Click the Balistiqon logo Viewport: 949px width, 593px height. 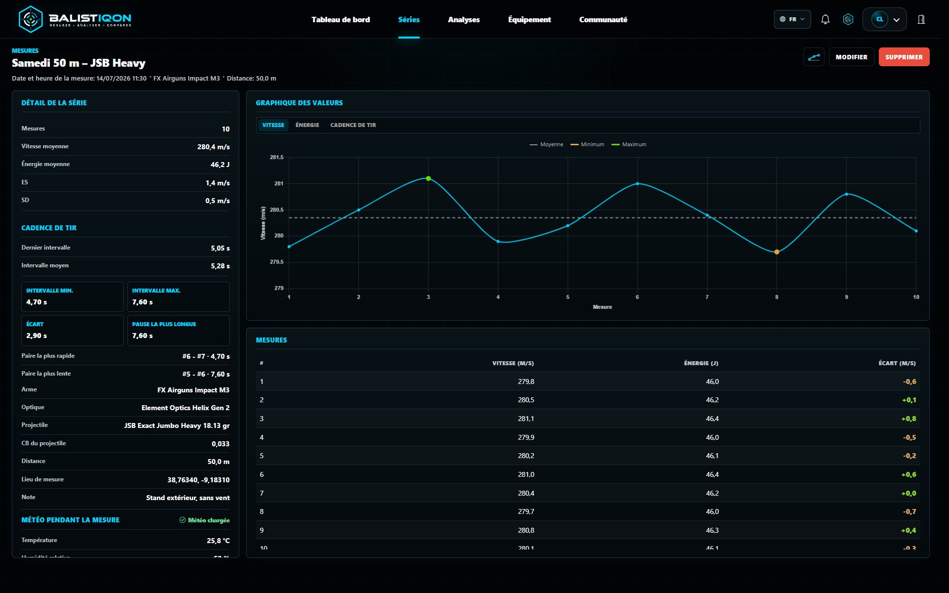click(x=75, y=19)
